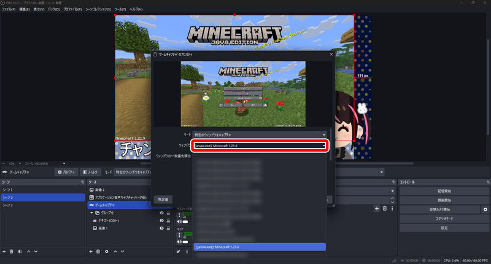This screenshot has height=264, width=491.
Task: Choose highlighted [javaw.exe]: Minecraft 1.21.9 list option
Action: point(260,247)
